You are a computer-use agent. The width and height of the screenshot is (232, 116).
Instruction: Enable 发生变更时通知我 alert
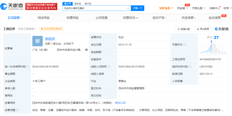pos(51,29)
